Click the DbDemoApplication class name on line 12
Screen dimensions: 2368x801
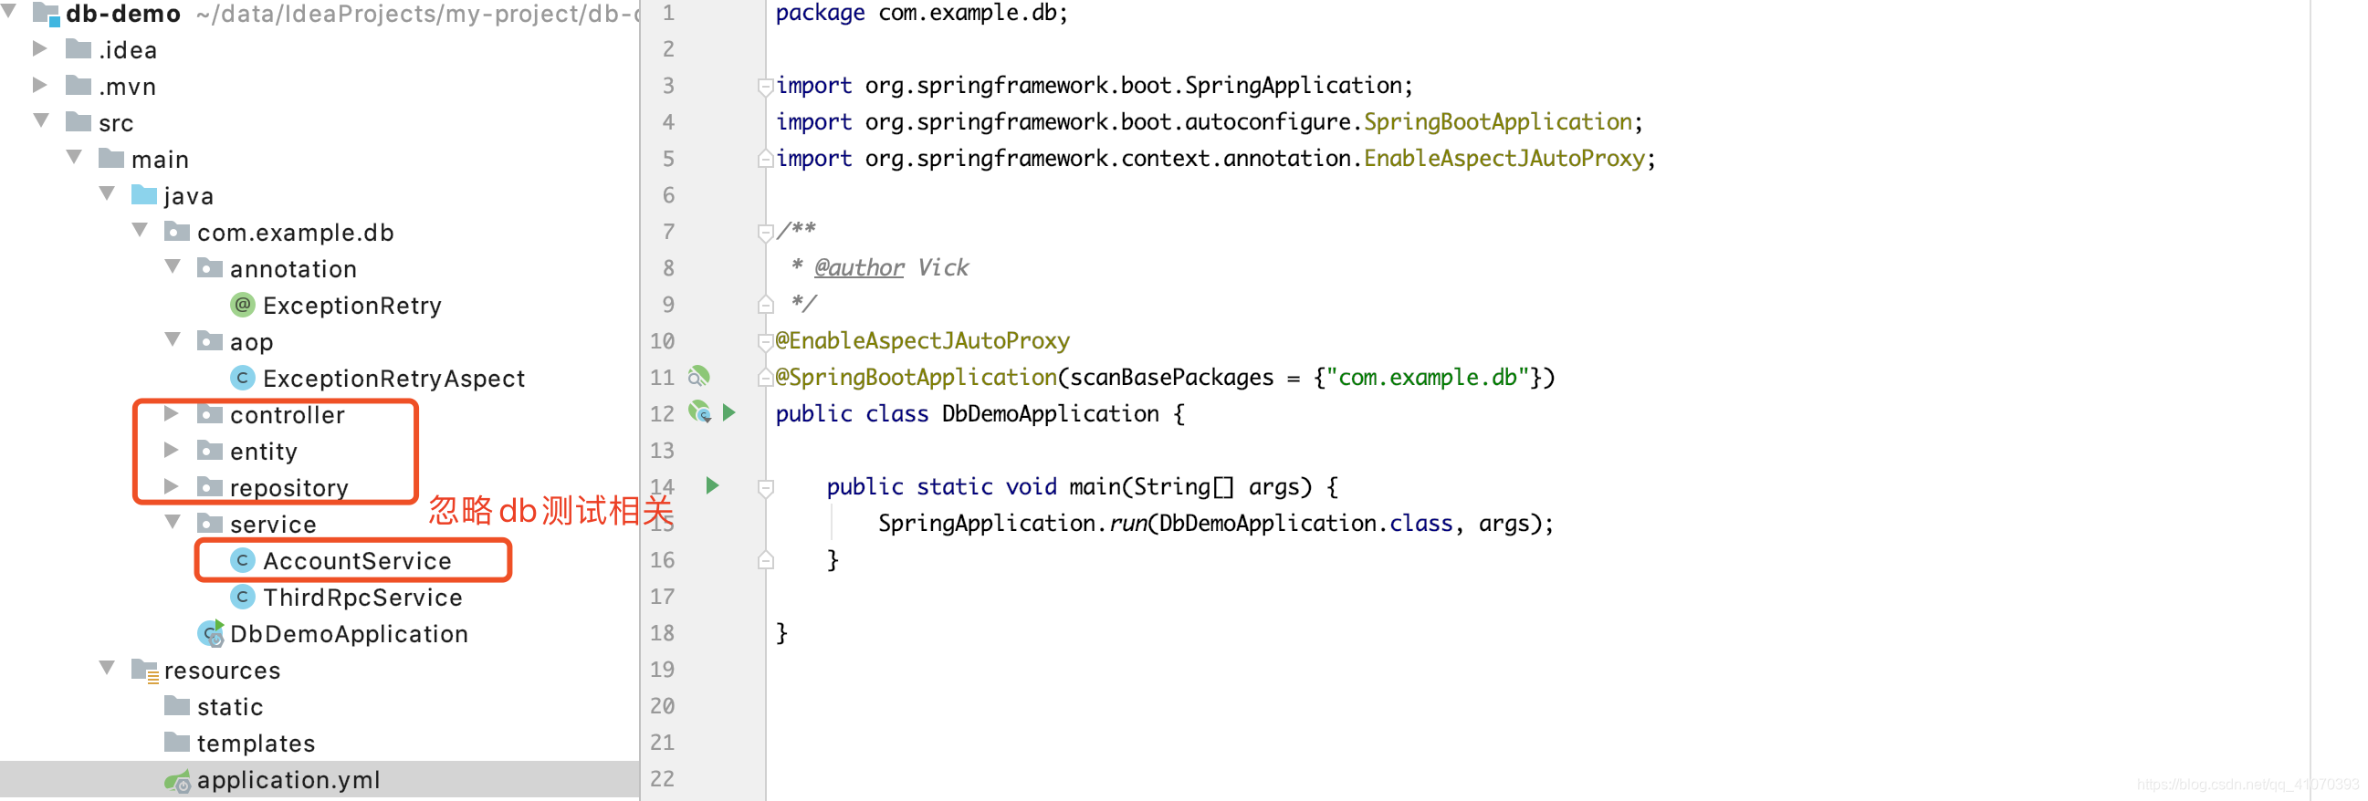point(1050,413)
